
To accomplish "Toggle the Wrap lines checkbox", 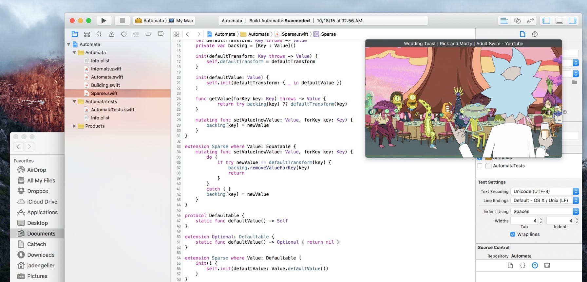I will click(x=513, y=234).
